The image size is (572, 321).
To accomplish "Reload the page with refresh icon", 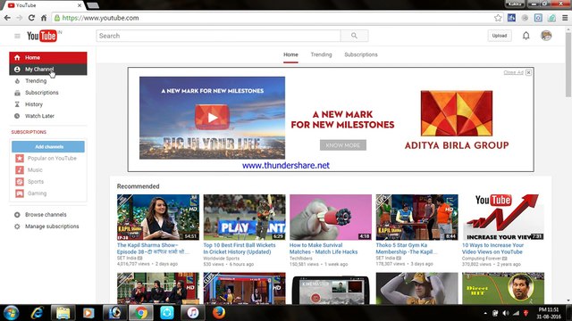I will point(31,18).
